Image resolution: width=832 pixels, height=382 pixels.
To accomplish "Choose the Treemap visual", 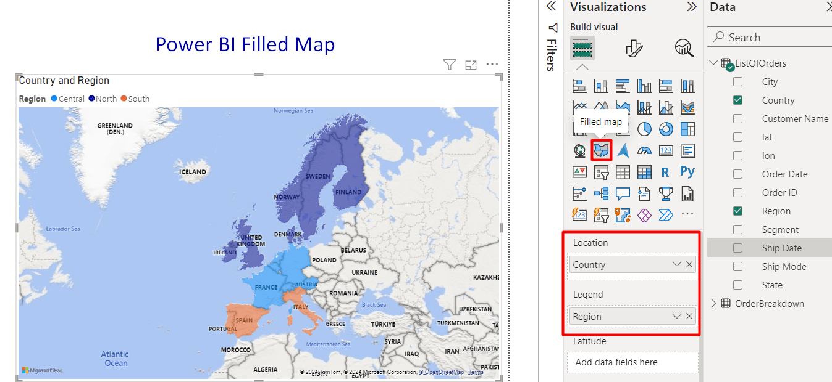I will [687, 129].
